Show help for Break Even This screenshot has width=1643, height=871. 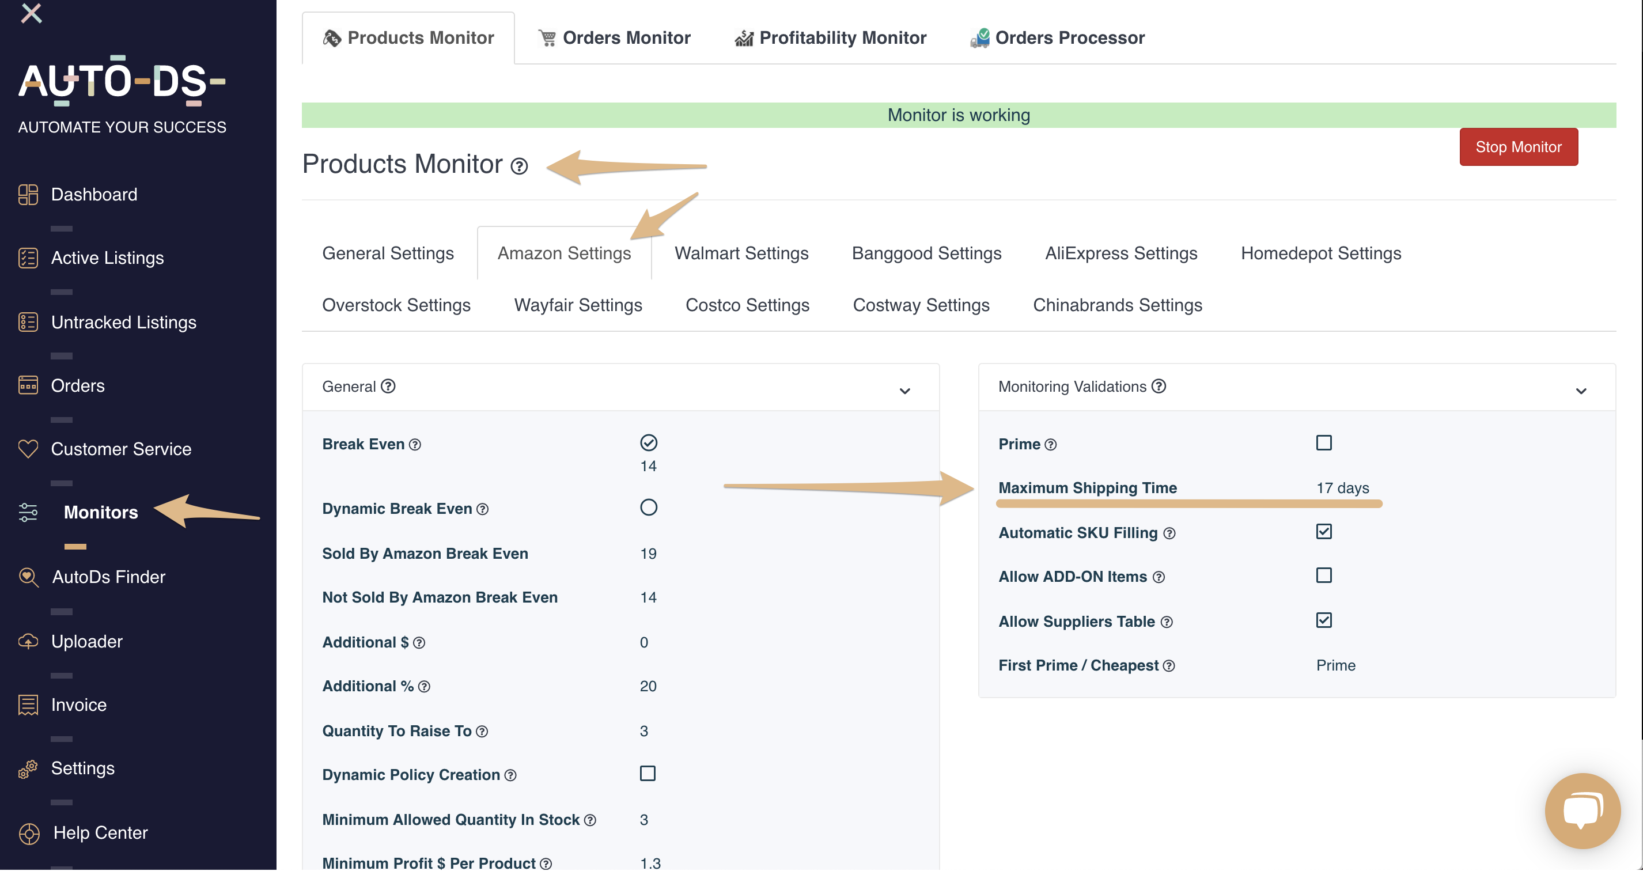tap(415, 445)
